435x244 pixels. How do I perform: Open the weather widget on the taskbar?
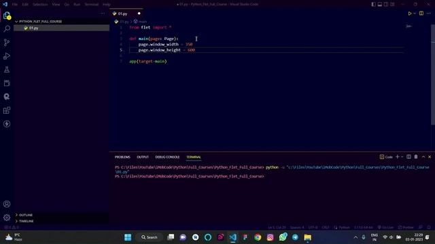click(x=14, y=237)
